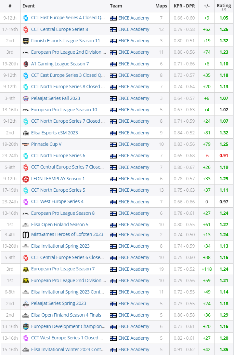234x355 pixels.
Task: Click the EPL logo beside European Pro League Season 10
Action: (26, 110)
